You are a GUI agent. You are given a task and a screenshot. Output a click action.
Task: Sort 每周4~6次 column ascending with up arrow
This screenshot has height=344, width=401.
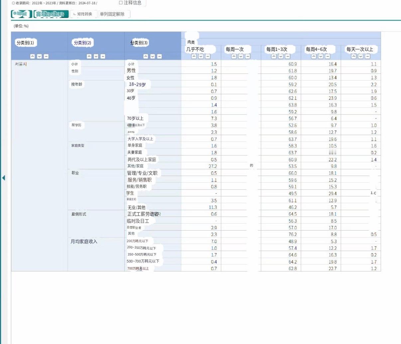click(314, 56)
